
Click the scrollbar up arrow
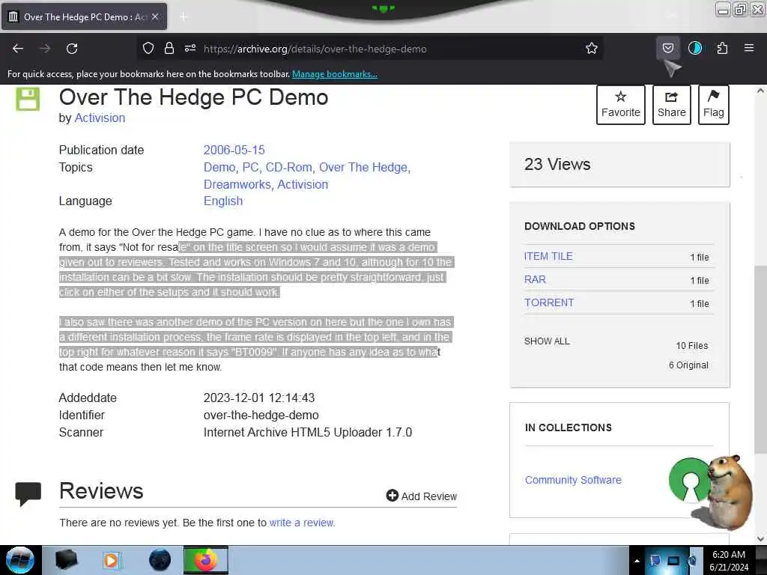(760, 91)
